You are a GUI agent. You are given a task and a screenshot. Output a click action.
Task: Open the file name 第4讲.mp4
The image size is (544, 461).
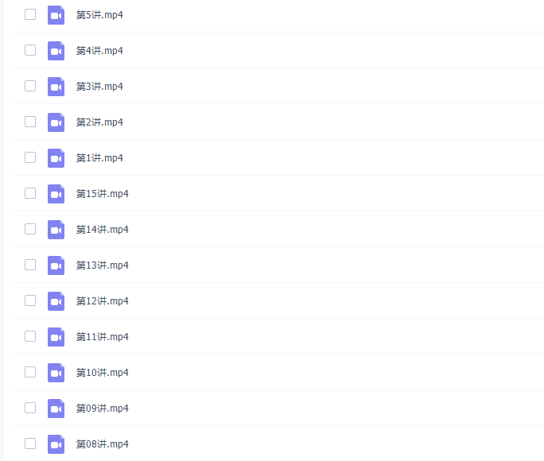99,51
